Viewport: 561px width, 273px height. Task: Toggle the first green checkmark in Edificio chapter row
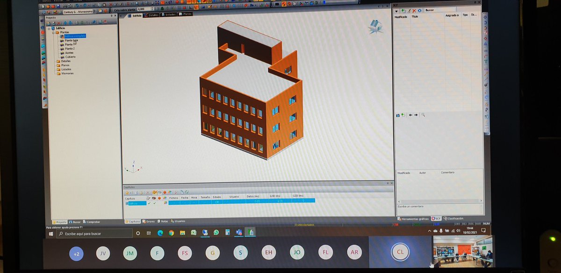pos(149,203)
